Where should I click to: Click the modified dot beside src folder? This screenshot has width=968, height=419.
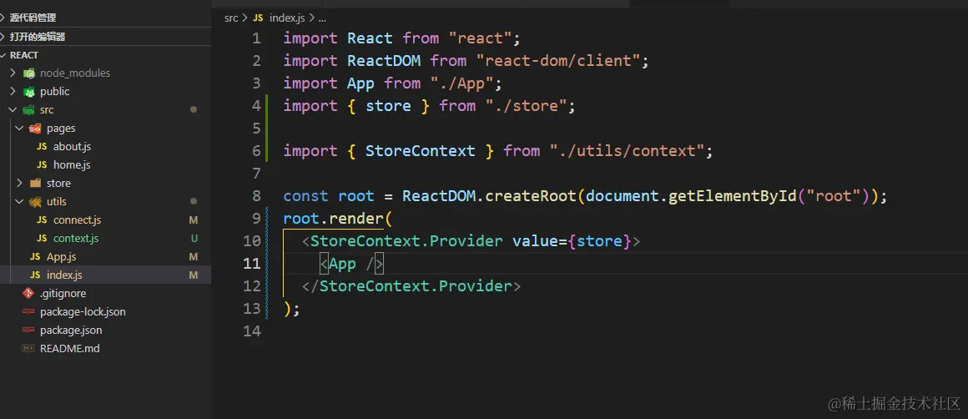194,110
